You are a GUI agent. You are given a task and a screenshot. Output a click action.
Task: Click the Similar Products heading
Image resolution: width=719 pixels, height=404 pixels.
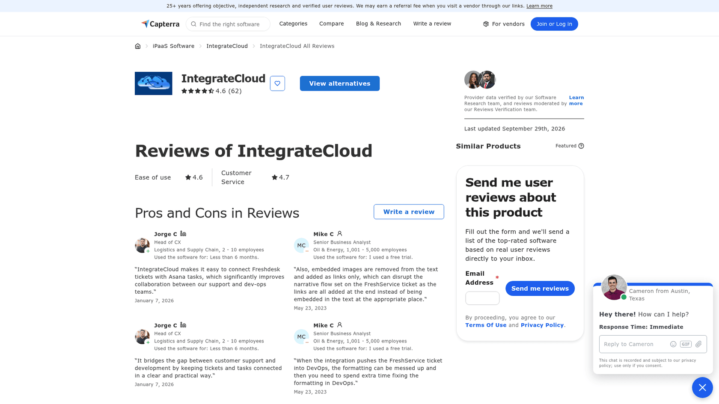(488, 146)
